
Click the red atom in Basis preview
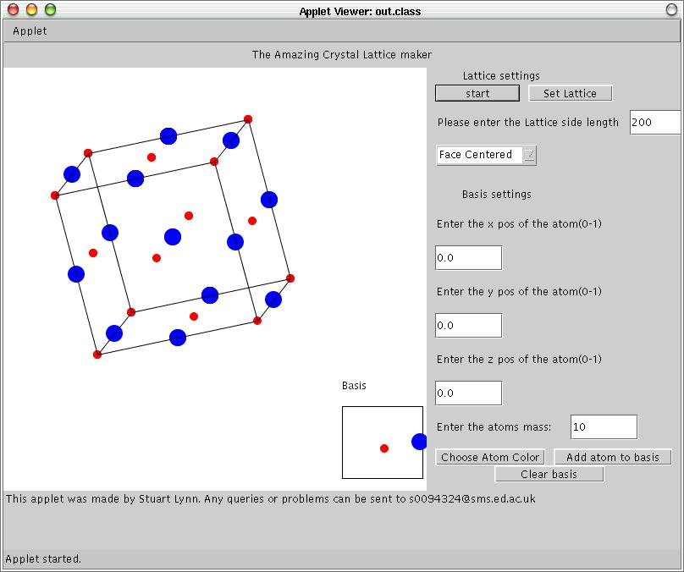pos(384,448)
